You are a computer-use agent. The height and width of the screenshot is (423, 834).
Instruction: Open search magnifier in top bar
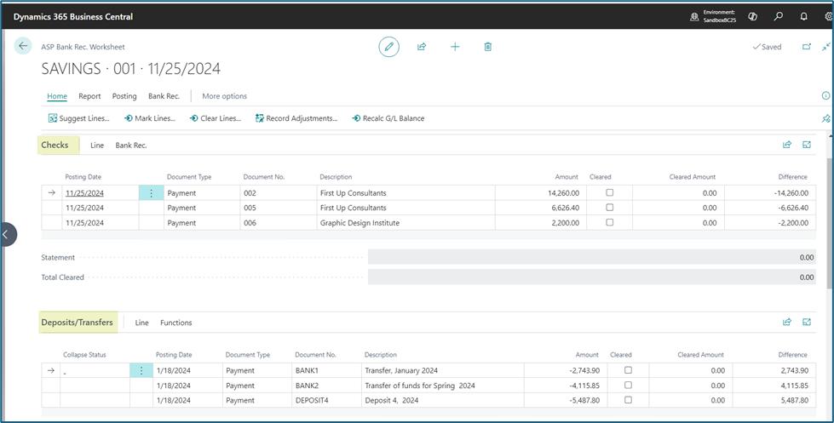pyautogui.click(x=779, y=16)
